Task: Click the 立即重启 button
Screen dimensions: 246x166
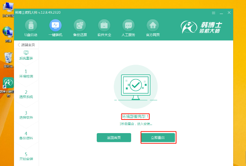Action: coord(158,138)
